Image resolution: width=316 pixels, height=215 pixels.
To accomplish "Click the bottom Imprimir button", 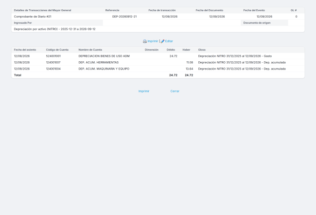I will (x=144, y=91).
